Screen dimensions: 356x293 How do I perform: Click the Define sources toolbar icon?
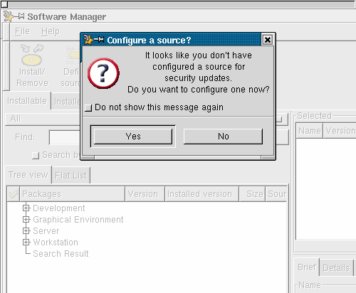click(73, 55)
